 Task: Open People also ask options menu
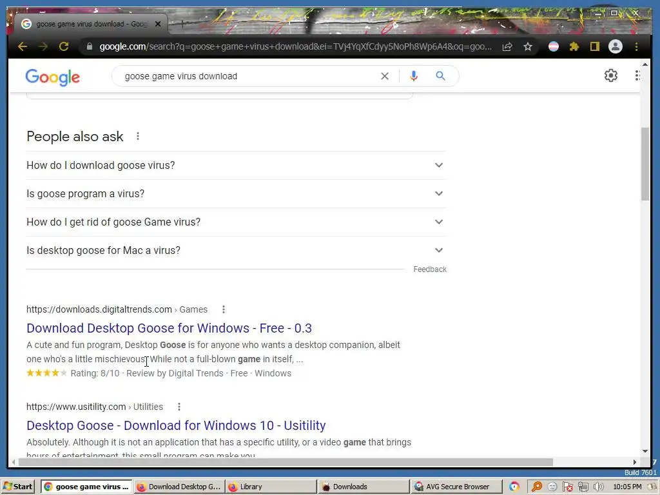coord(138,137)
